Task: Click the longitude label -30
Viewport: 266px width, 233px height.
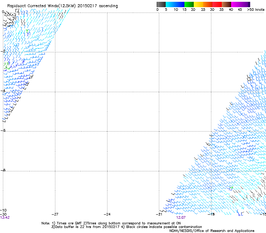Action: coord(3,214)
